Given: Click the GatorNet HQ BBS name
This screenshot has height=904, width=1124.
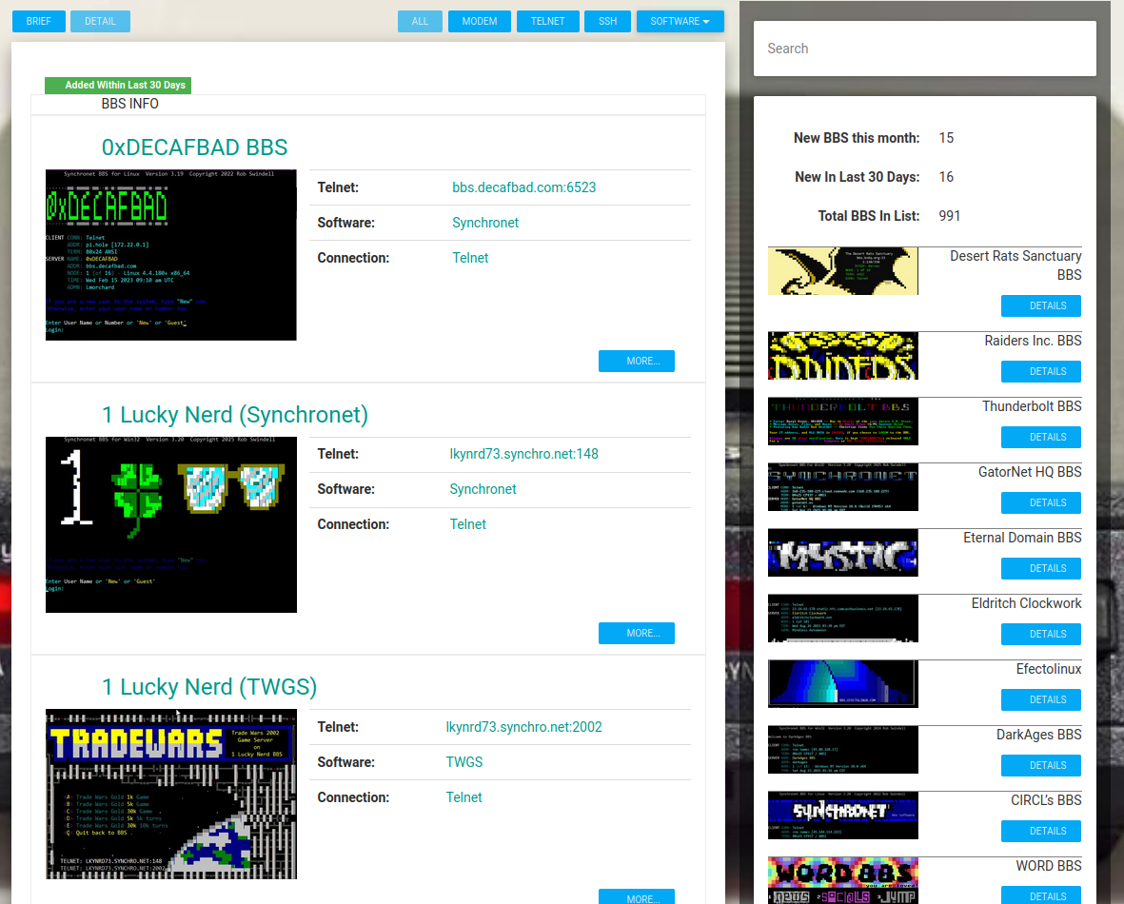Looking at the screenshot, I should coord(1030,472).
